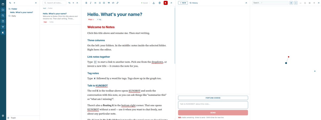Toggle the circle node filter in graph toolbar

point(296,3)
